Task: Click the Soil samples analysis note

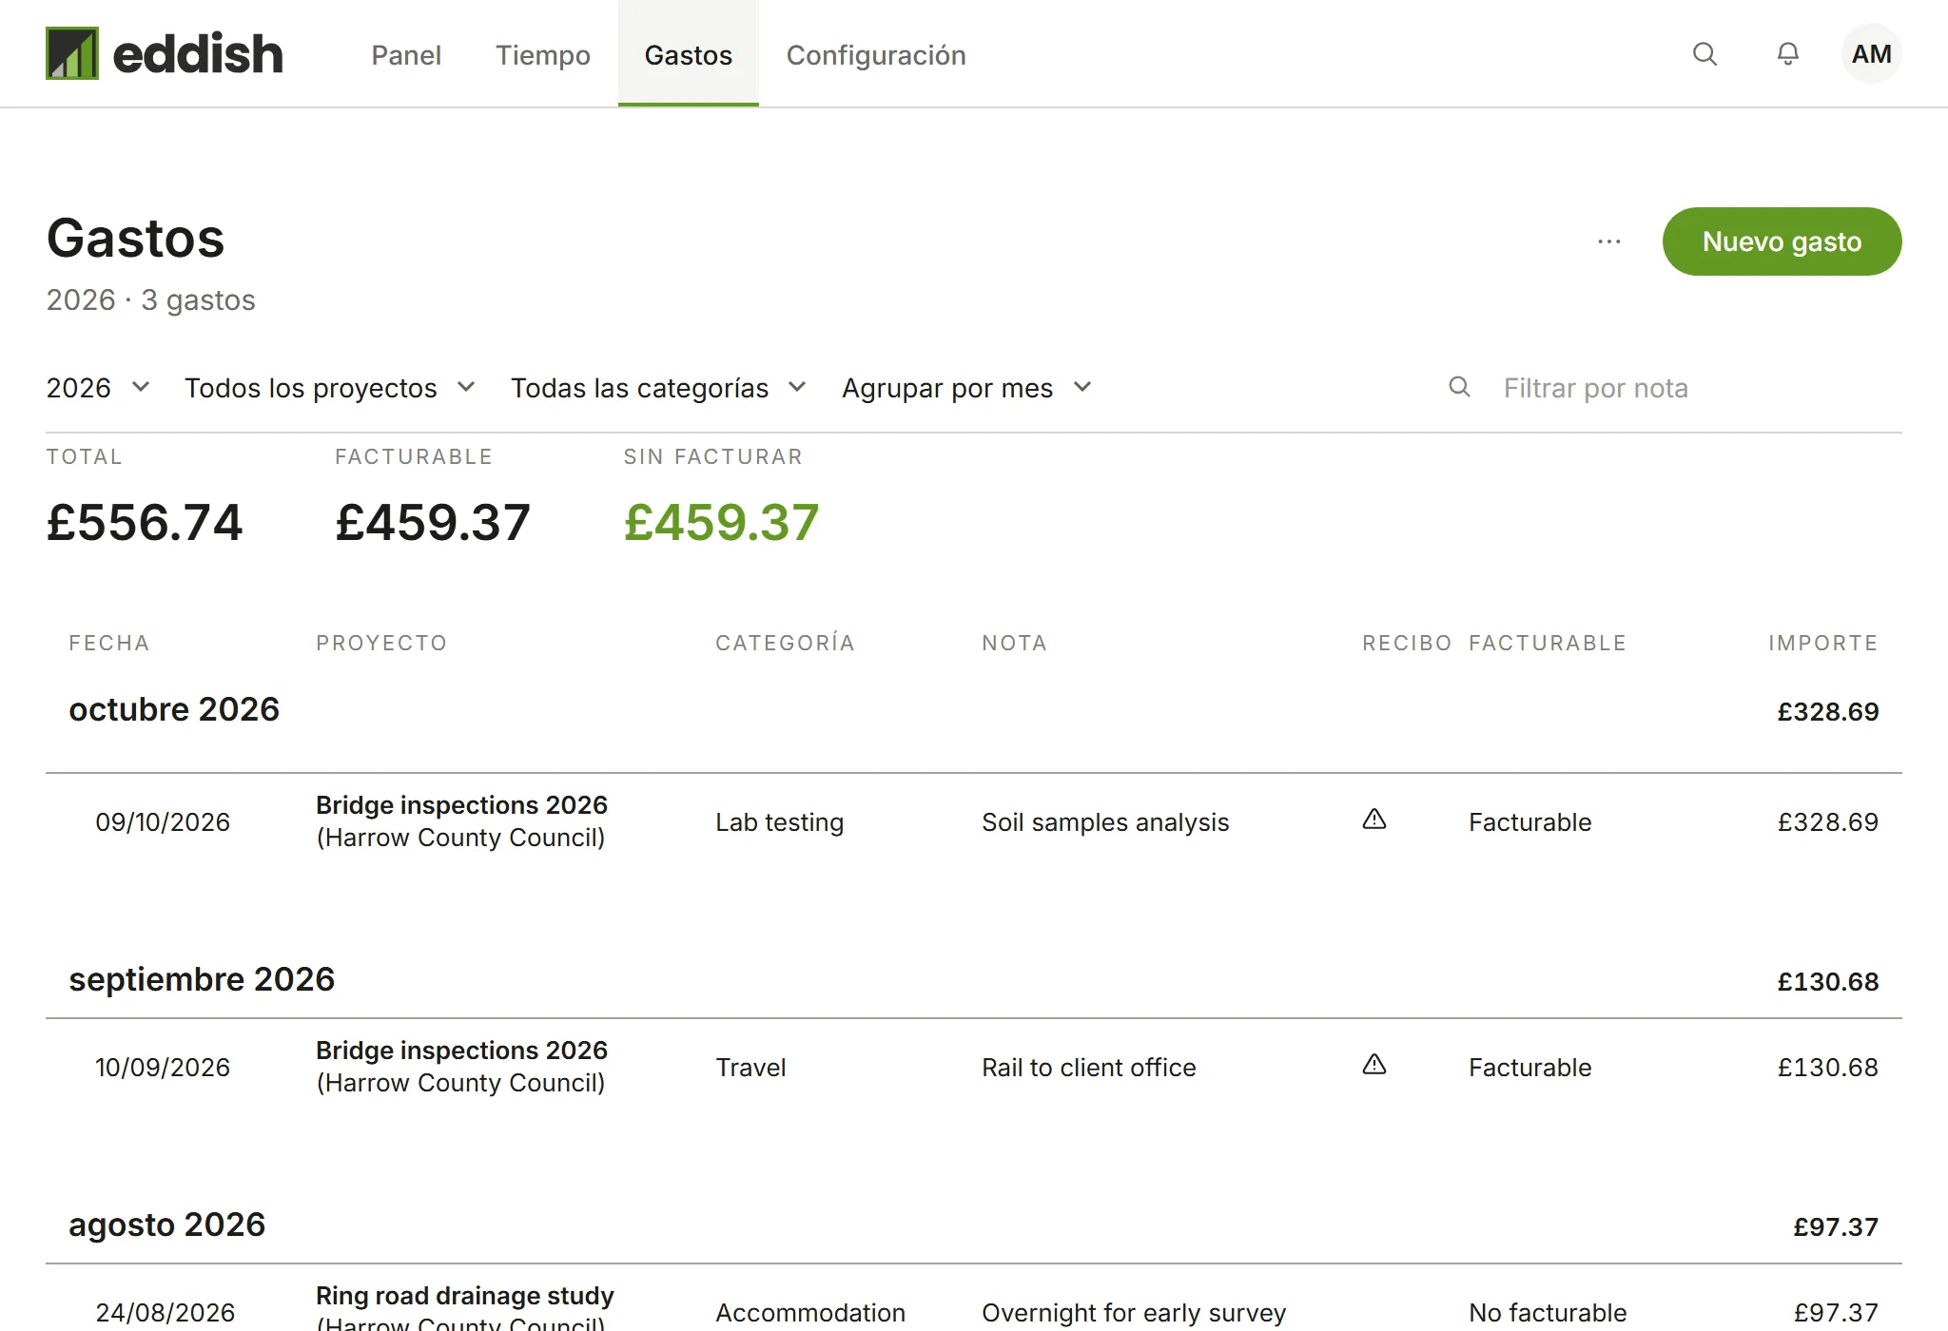Action: pos(1105,822)
